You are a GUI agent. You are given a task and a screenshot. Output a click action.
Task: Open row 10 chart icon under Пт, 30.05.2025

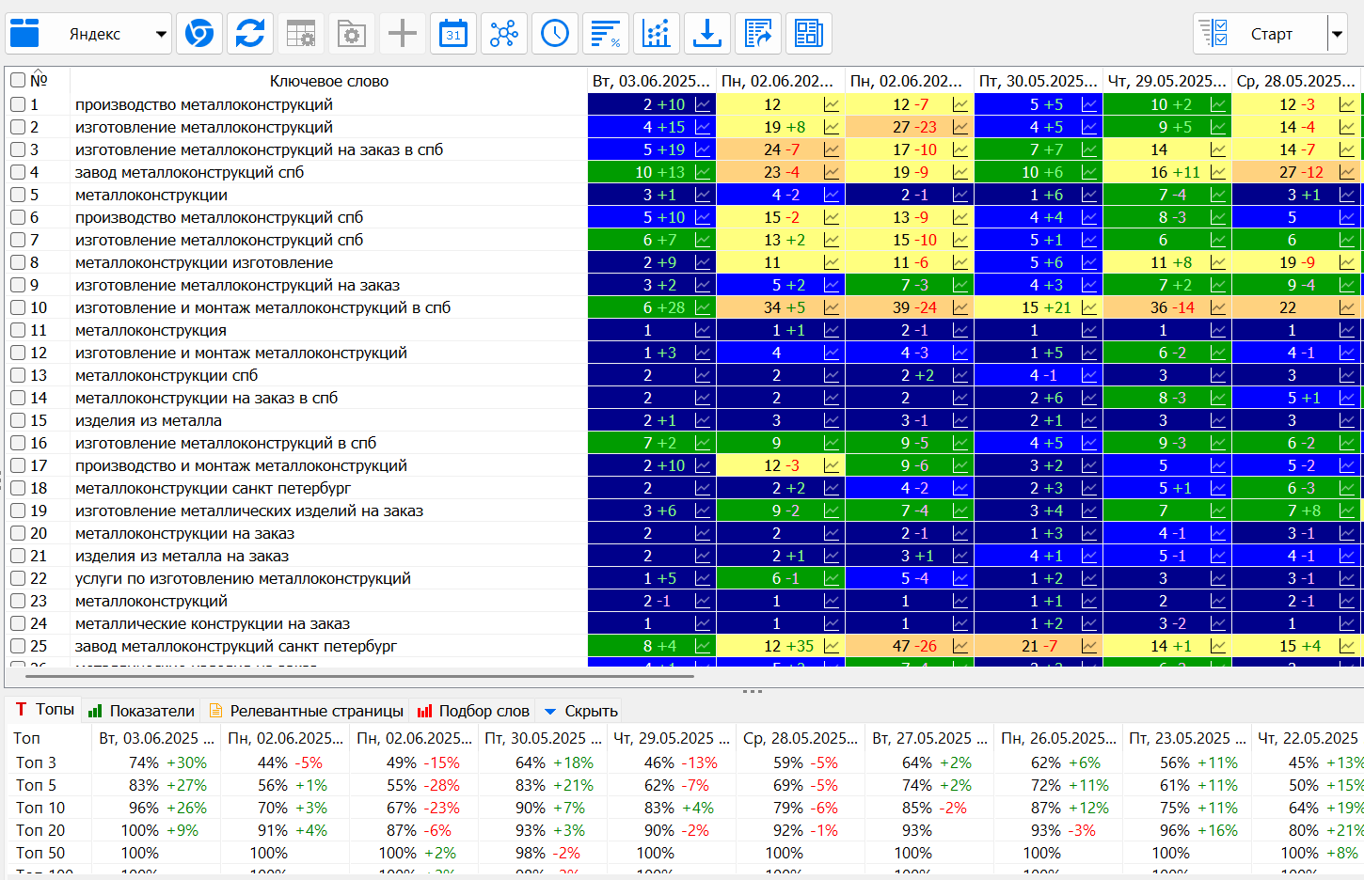coord(1089,307)
